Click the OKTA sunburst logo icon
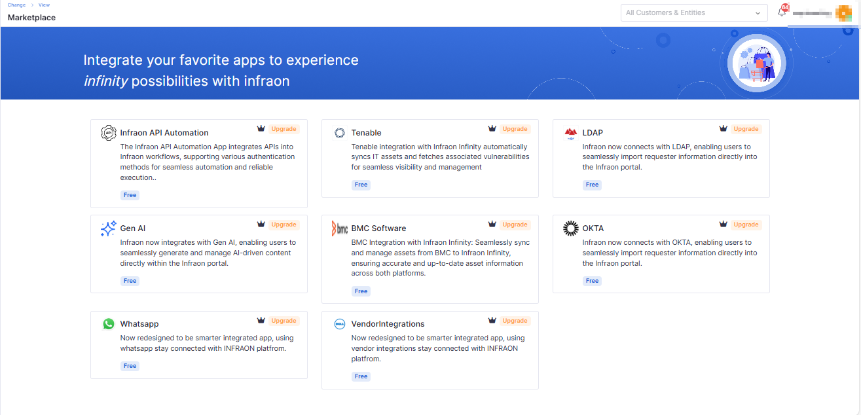 click(570, 228)
